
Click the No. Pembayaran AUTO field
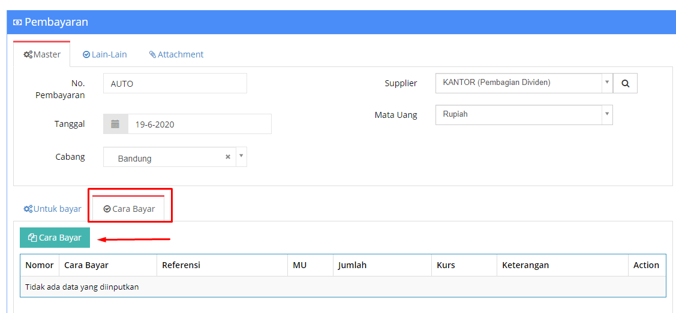click(x=175, y=83)
